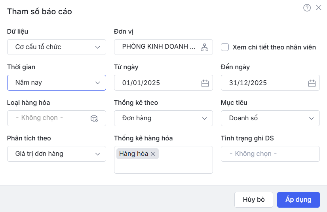Click the Hủy bỏ button

point(254,200)
